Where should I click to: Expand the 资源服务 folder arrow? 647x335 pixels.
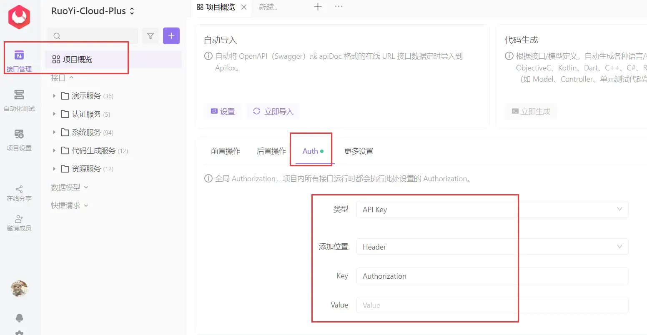coord(54,169)
